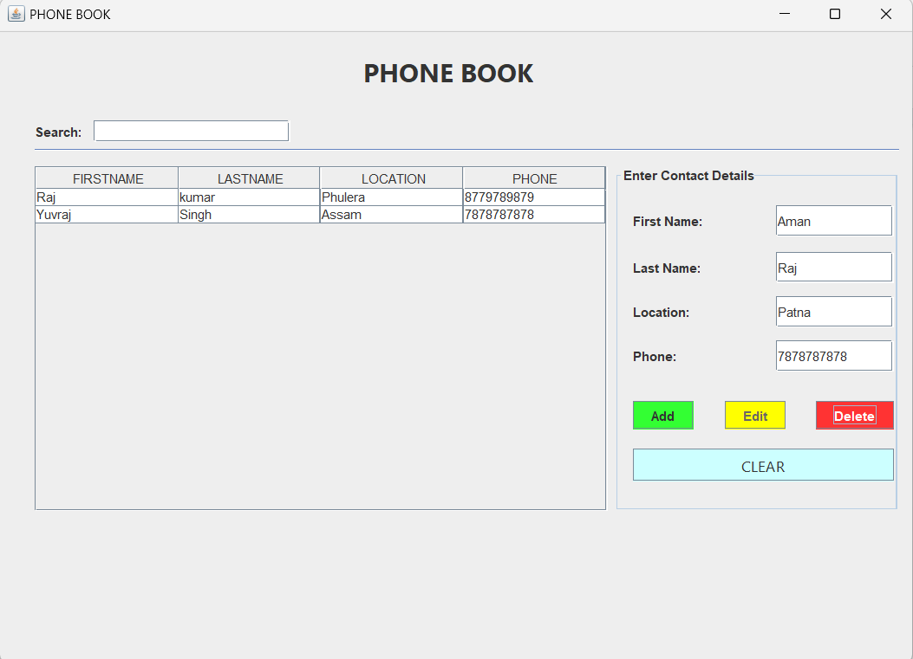Image resolution: width=913 pixels, height=659 pixels.
Task: Select the 8779789879 phone cell
Action: pos(534,197)
